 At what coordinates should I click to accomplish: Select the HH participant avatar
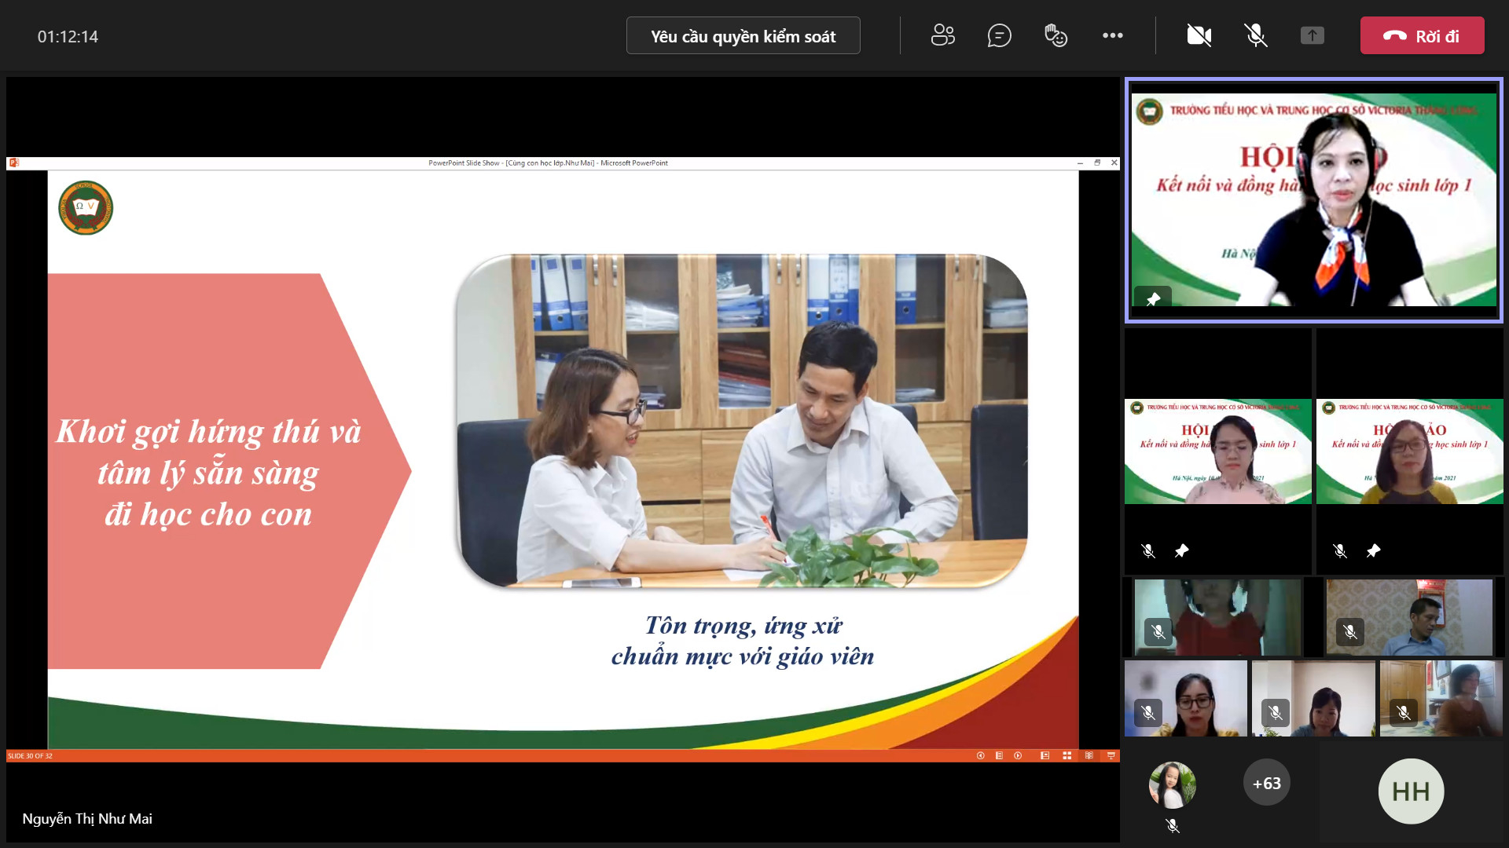coord(1410,791)
